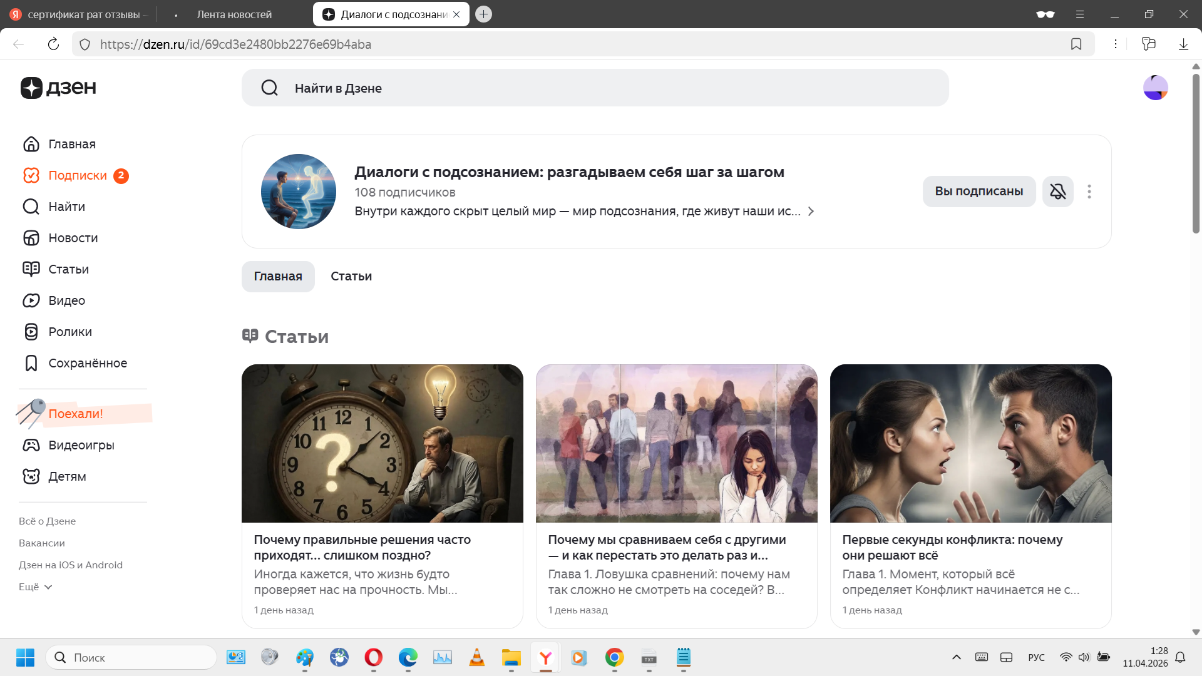
Task: Bookmark this page in address bar
Action: point(1076,44)
